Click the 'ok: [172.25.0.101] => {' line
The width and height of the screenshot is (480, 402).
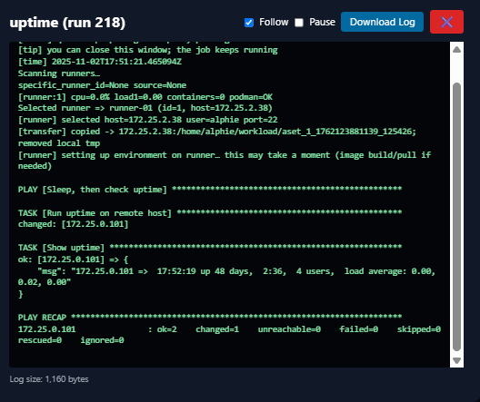pos(73,260)
